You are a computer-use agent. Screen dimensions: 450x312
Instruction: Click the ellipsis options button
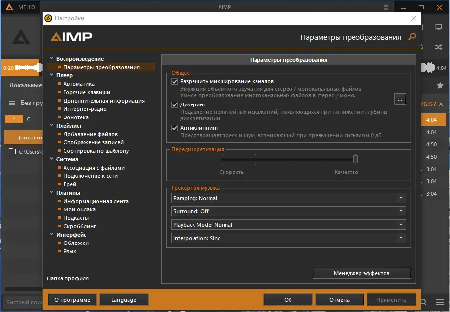400,100
